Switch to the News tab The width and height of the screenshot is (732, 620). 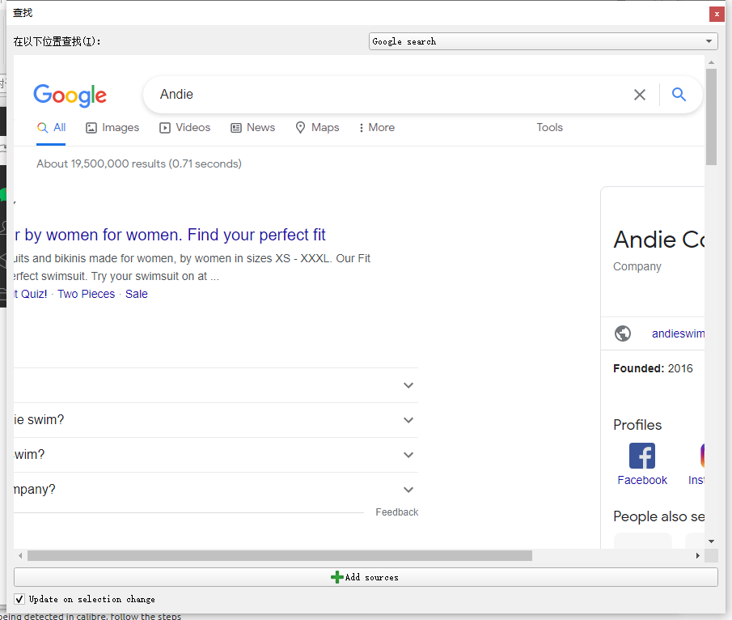(252, 128)
